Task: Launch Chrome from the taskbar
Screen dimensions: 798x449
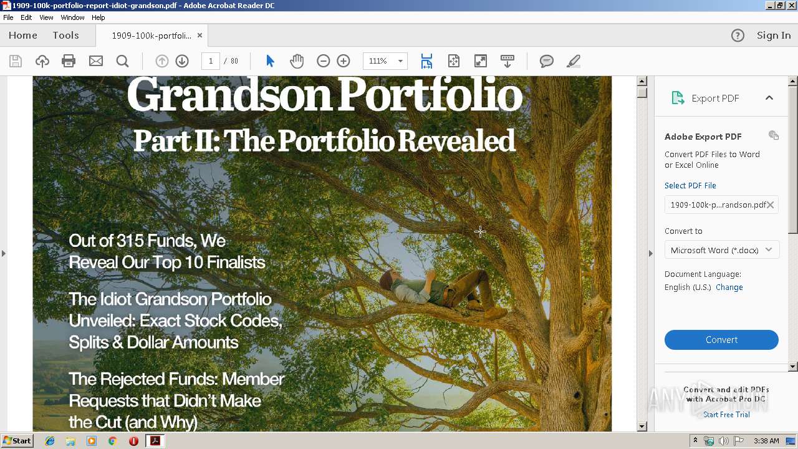Action: 112,441
